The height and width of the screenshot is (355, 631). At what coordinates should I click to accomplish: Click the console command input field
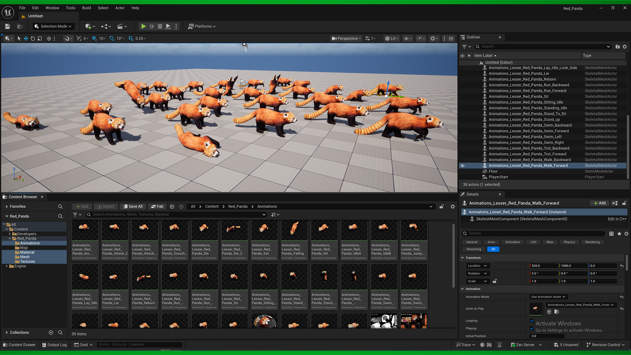point(140,345)
